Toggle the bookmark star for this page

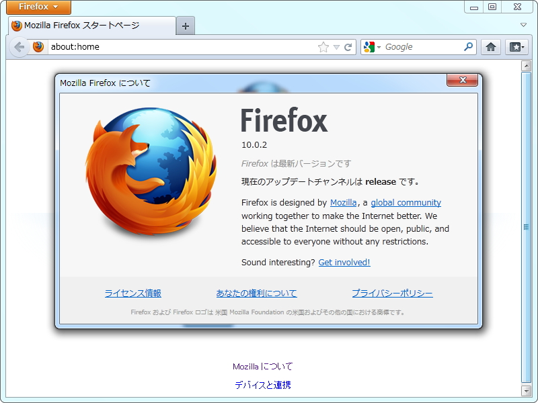pos(323,47)
